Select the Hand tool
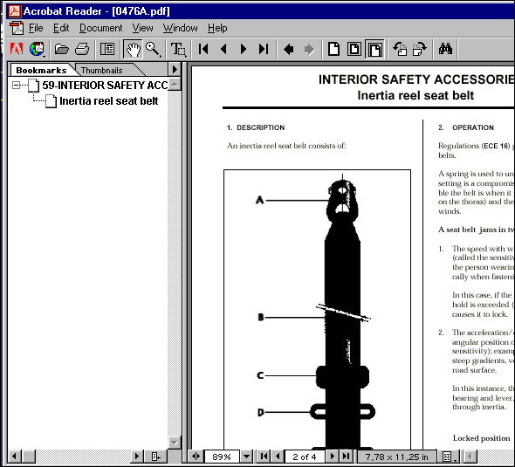515x467 pixels. [x=133, y=49]
